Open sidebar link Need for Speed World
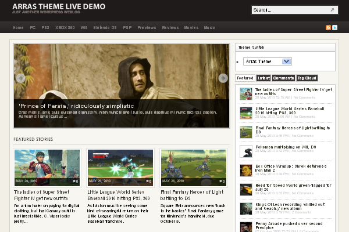This screenshot has width=349, height=232. click(293, 187)
